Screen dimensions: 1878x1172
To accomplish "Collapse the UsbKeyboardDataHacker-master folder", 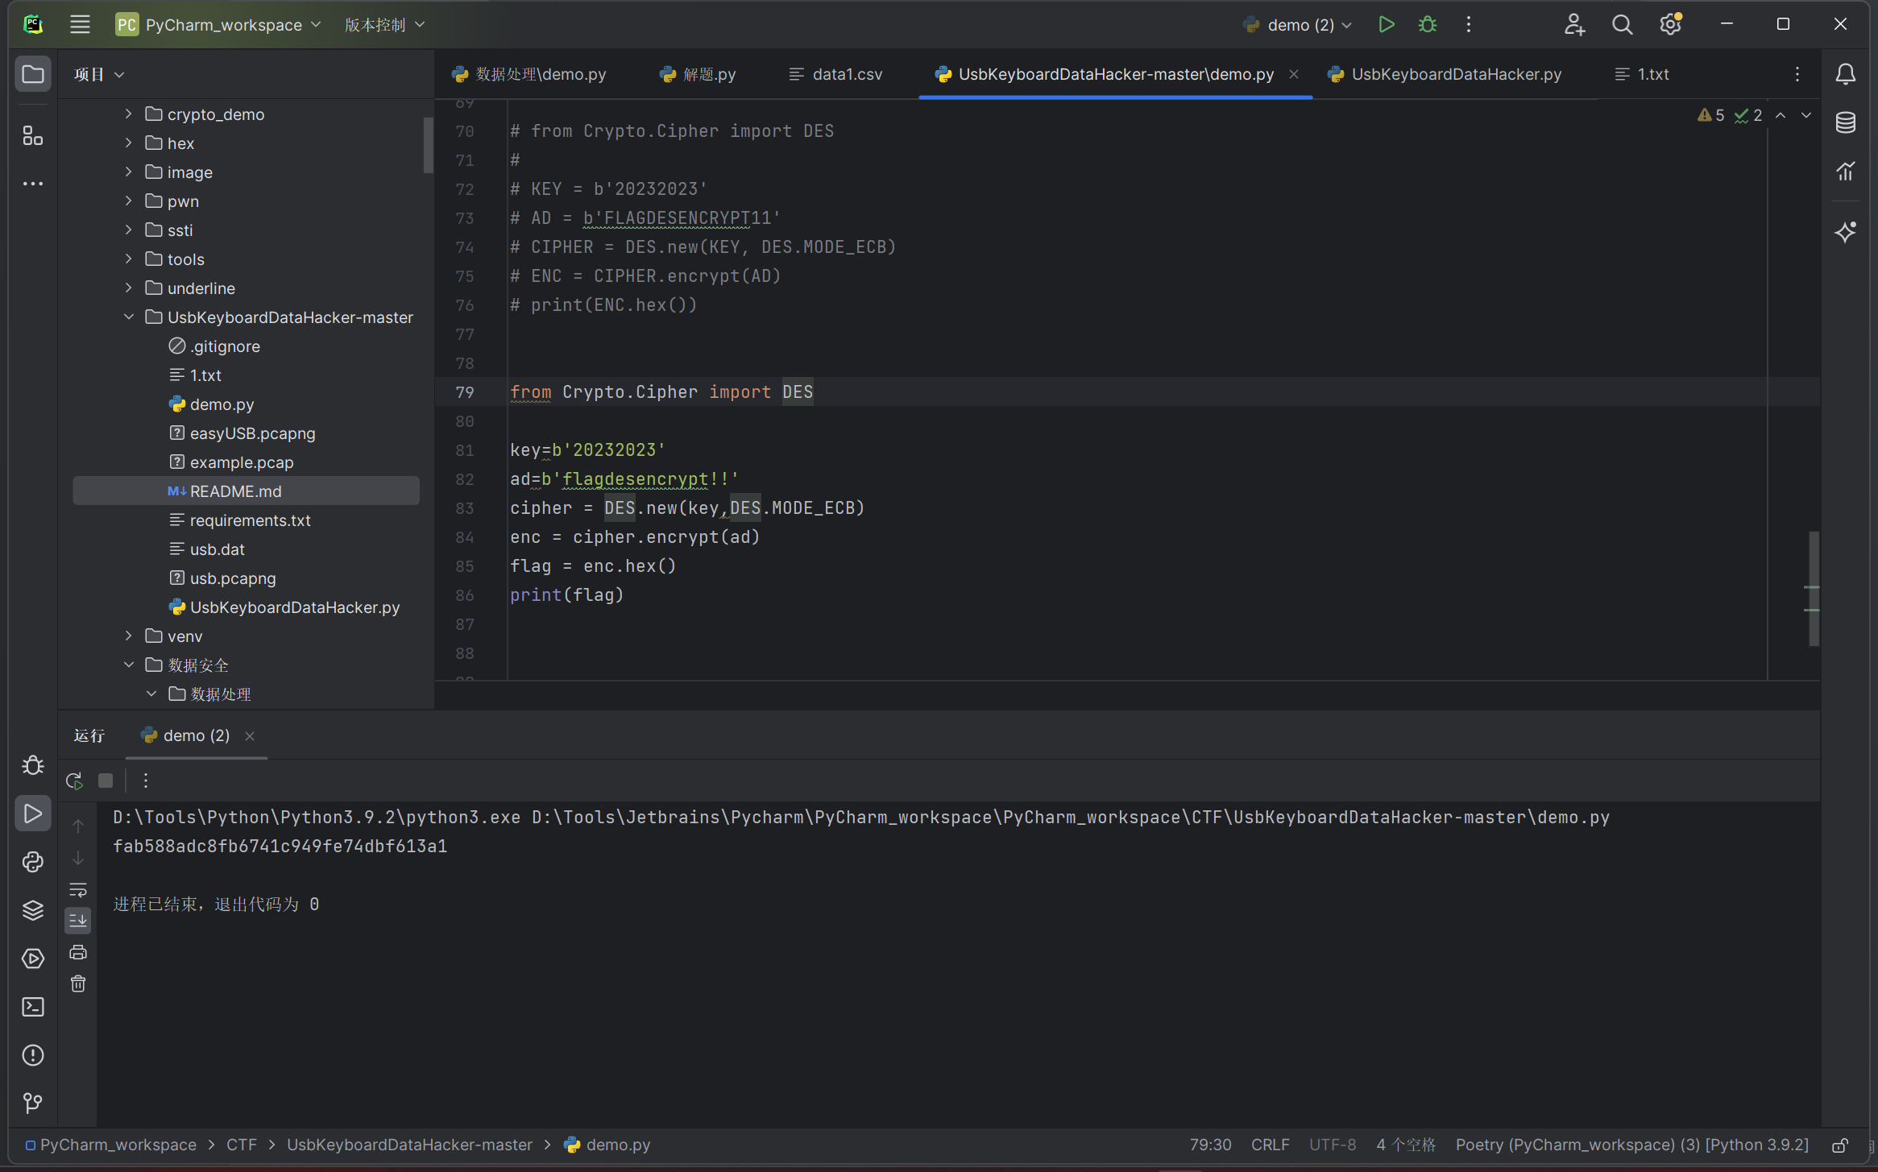I will 129,317.
